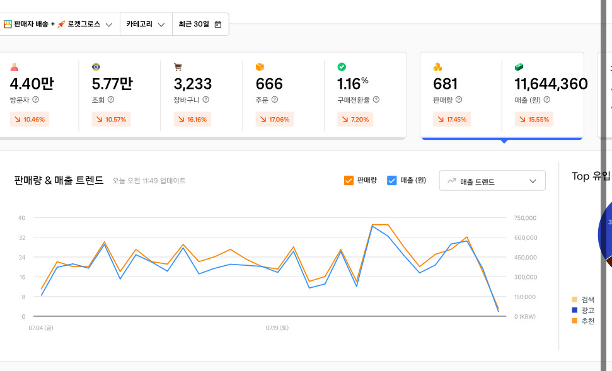Click the help icon next to 판매량 metric
Image resolution: width=612 pixels, height=371 pixels.
pyautogui.click(x=459, y=100)
